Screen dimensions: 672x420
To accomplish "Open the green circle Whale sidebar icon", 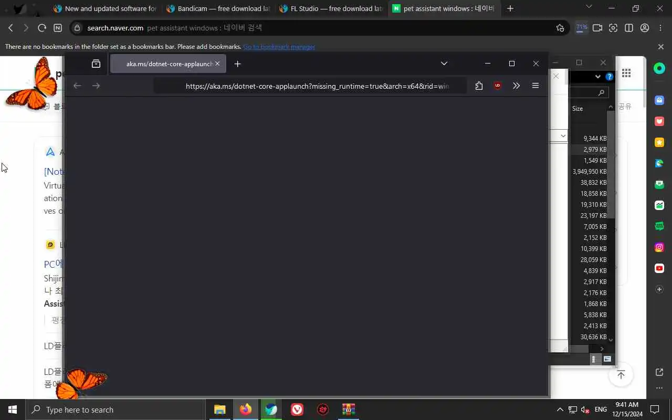I will 659,68.
